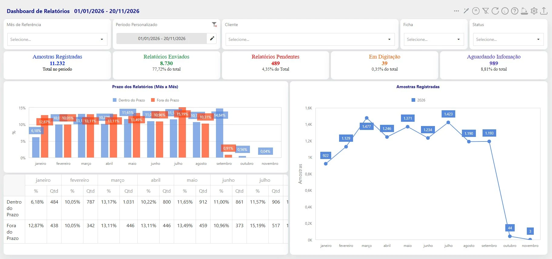Click the export upload icon
Screen dimensions: 552x259
coord(544,11)
